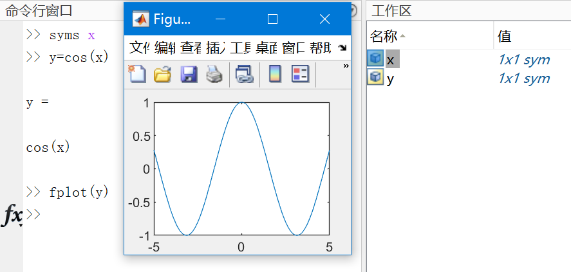Insert Legend using the legend icon
Viewport: 571px width, 272px height.
(x=301, y=74)
